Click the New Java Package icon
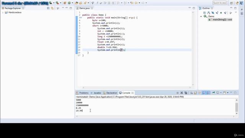245x138 pixels. [x=65, y=3]
